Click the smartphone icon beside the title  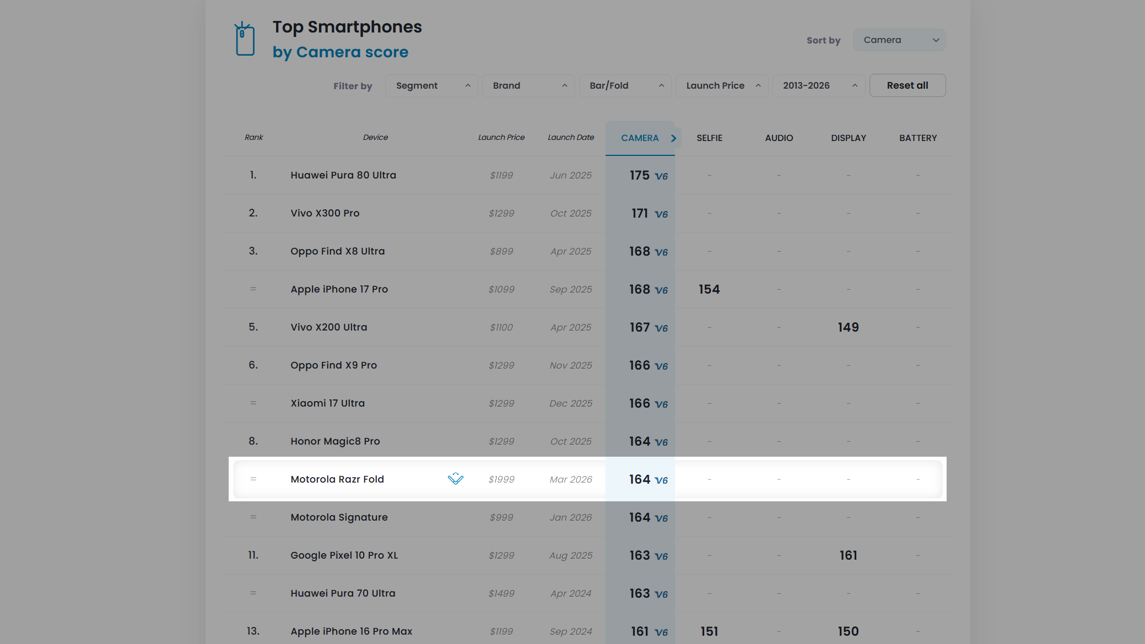point(245,39)
